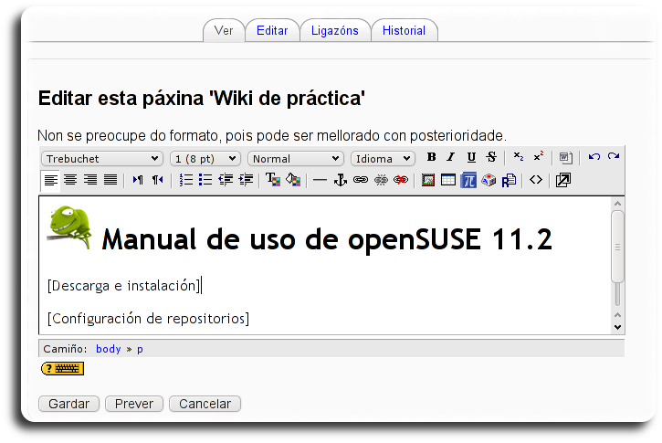Set right-to-left text direction
The image size is (662, 443).
click(157, 180)
